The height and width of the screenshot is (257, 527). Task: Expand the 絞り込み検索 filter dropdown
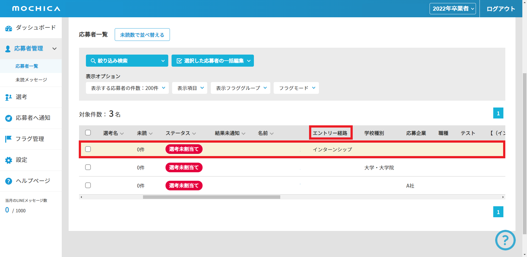coord(127,61)
